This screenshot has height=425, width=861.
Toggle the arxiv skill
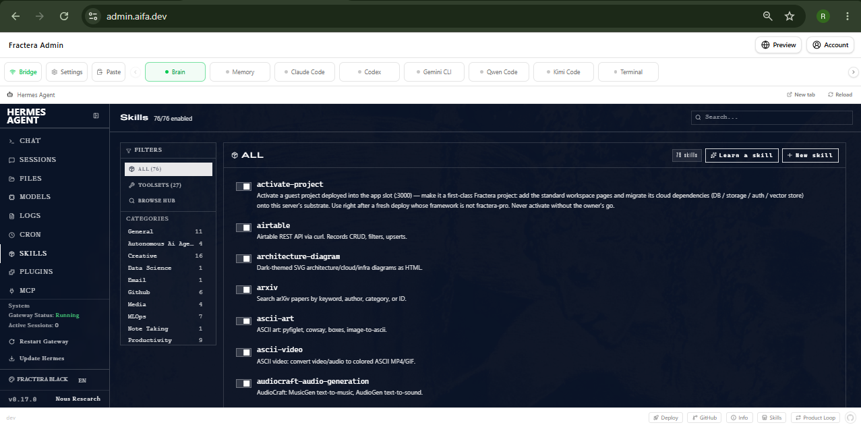coord(243,289)
